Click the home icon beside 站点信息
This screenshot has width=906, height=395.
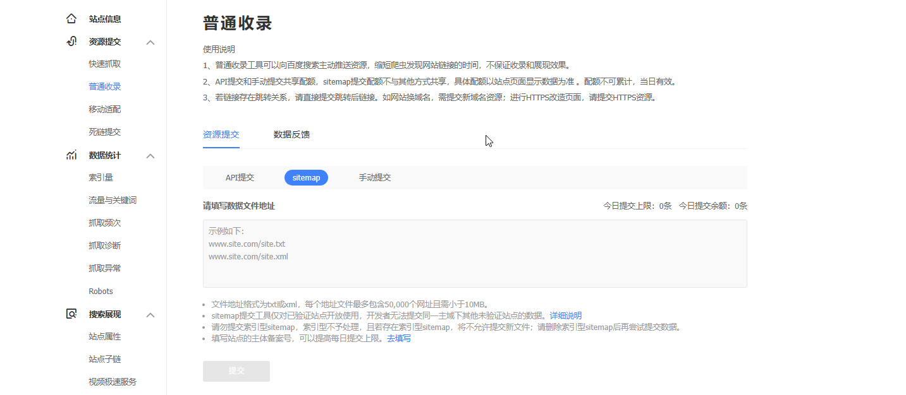tap(71, 19)
